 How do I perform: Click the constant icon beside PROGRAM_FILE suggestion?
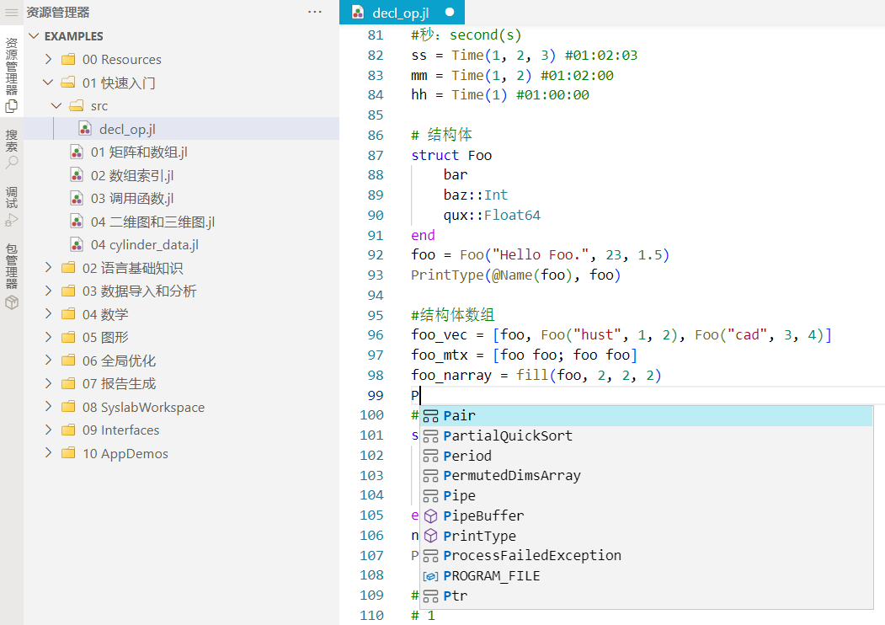(430, 576)
